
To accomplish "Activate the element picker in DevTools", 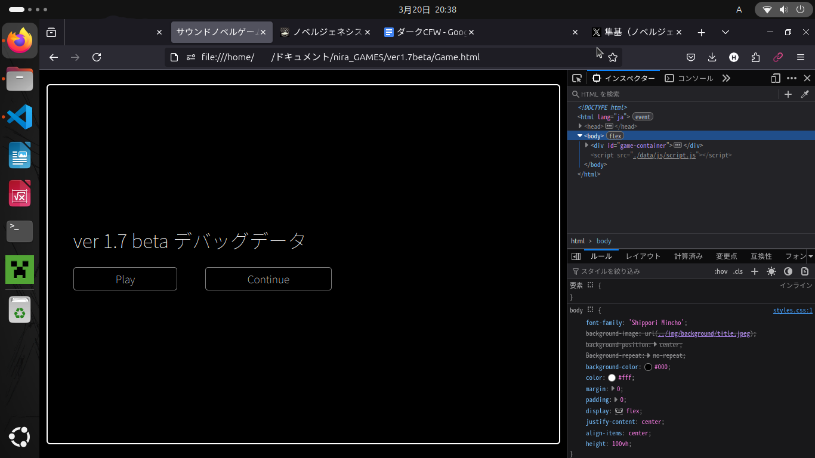I will coord(576,78).
